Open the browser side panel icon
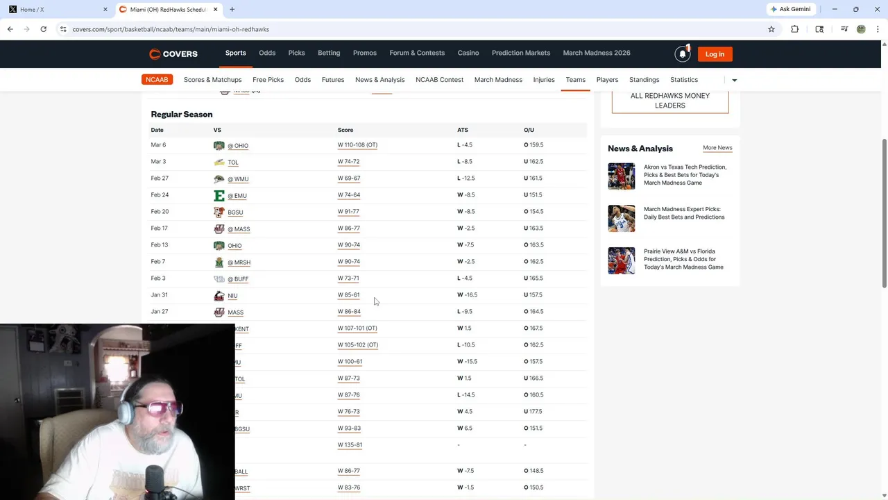 point(819,29)
